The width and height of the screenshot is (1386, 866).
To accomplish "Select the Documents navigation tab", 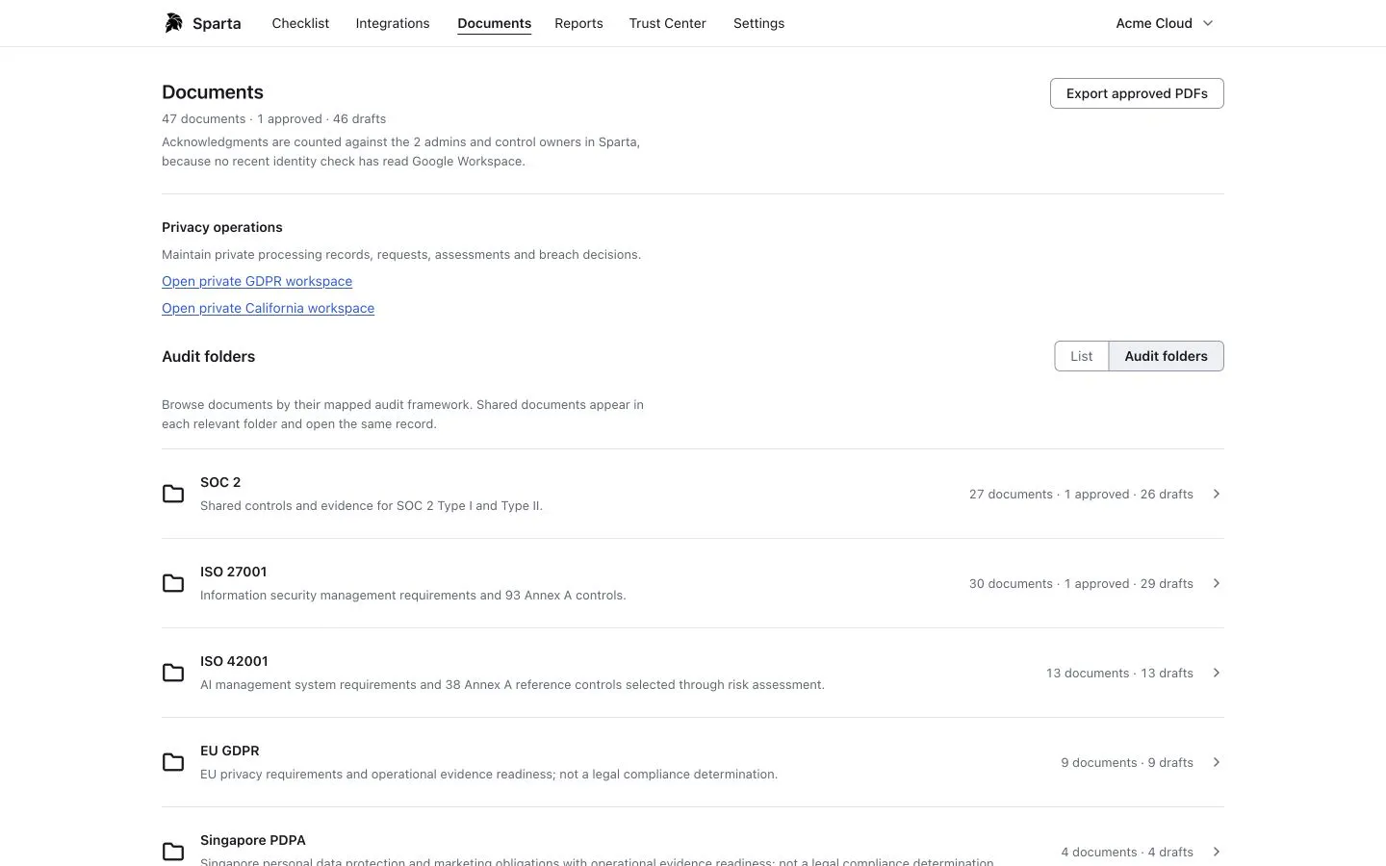I will click(495, 23).
